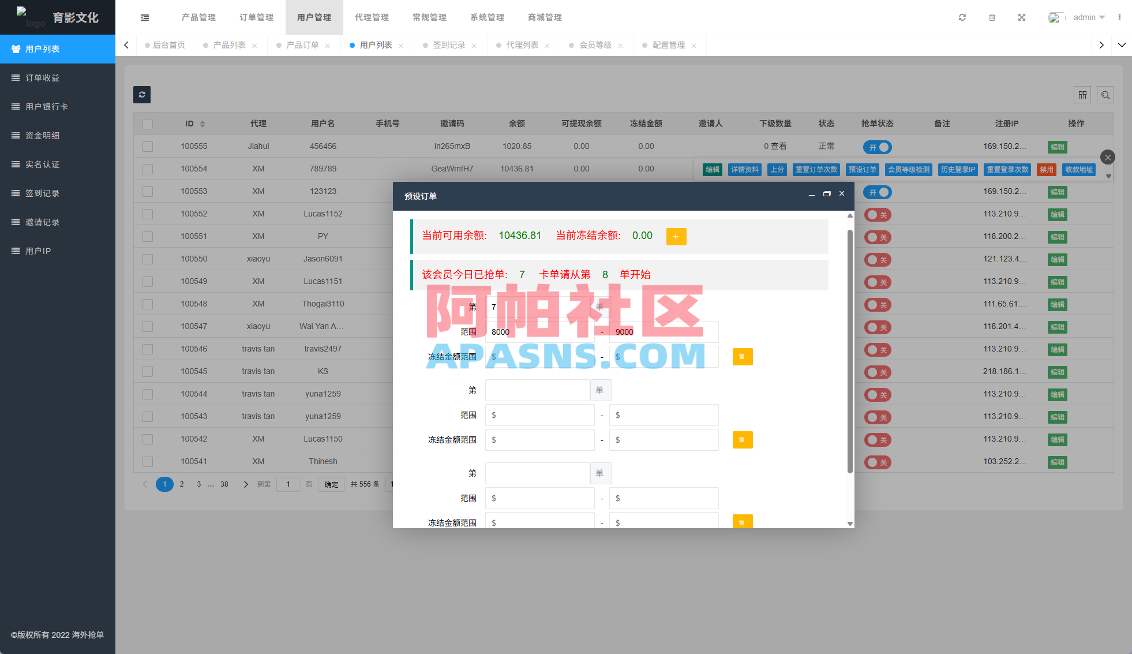Open 用户IP from the left sidebar
The image size is (1132, 654).
(38, 251)
